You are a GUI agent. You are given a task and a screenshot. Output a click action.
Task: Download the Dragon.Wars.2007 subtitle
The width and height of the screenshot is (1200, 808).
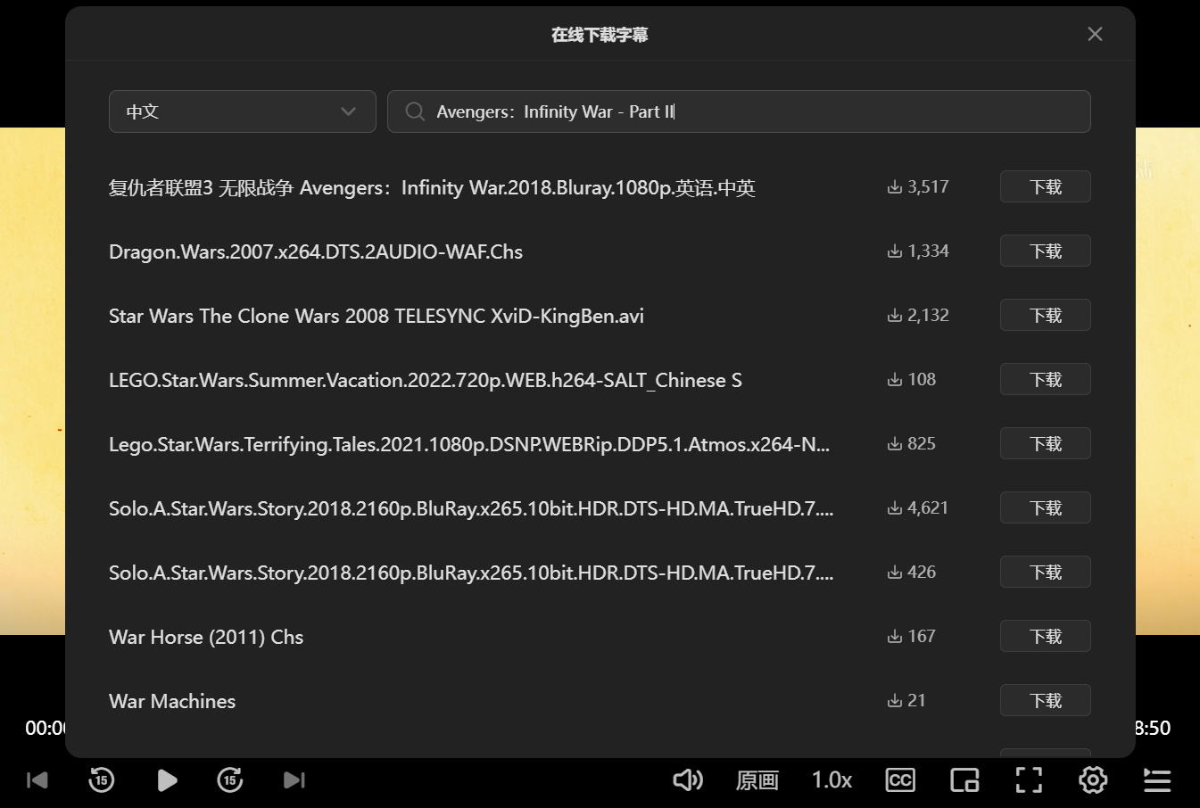point(1045,251)
